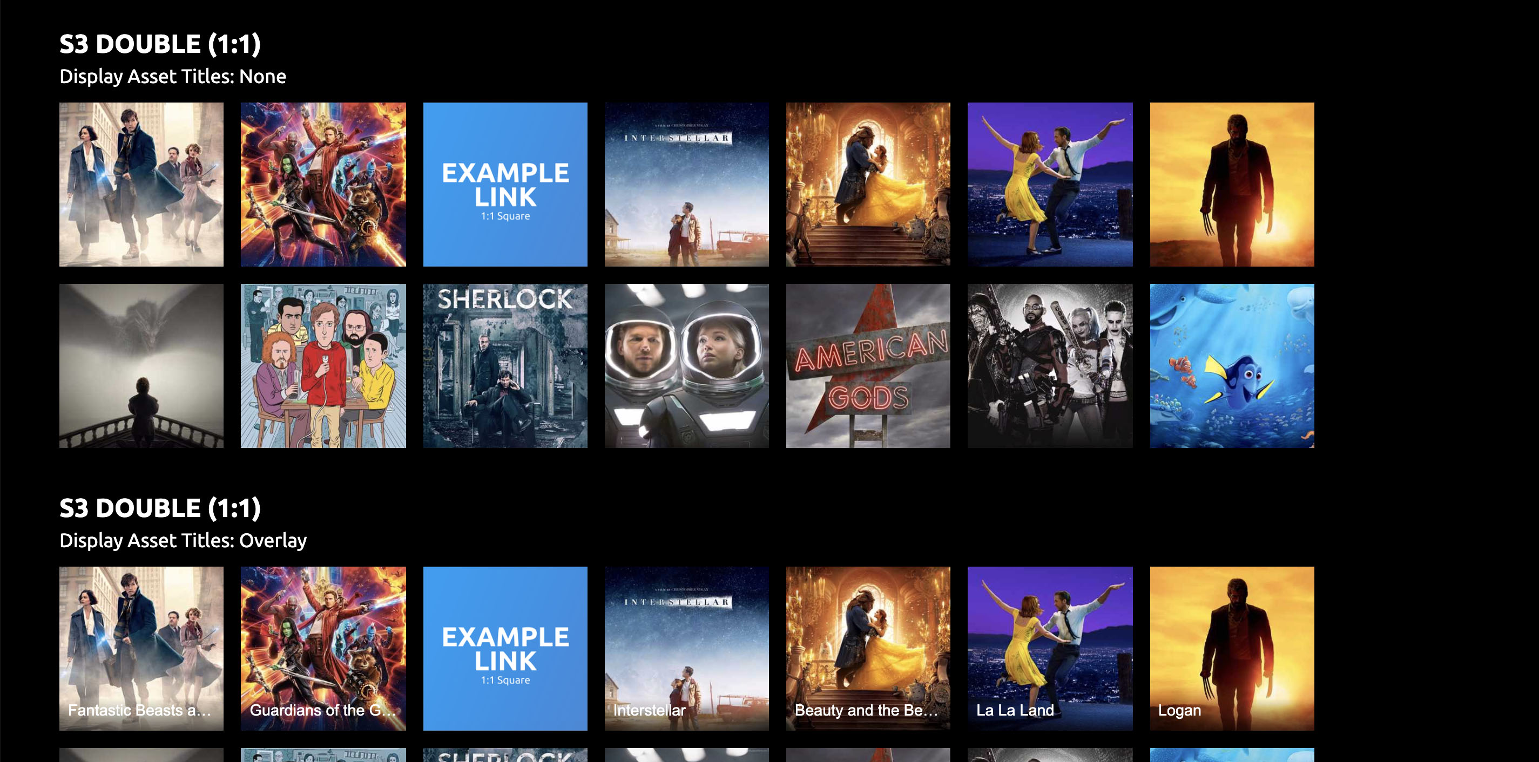Click 'Display Asset Titles: None' subtitle

(x=173, y=77)
